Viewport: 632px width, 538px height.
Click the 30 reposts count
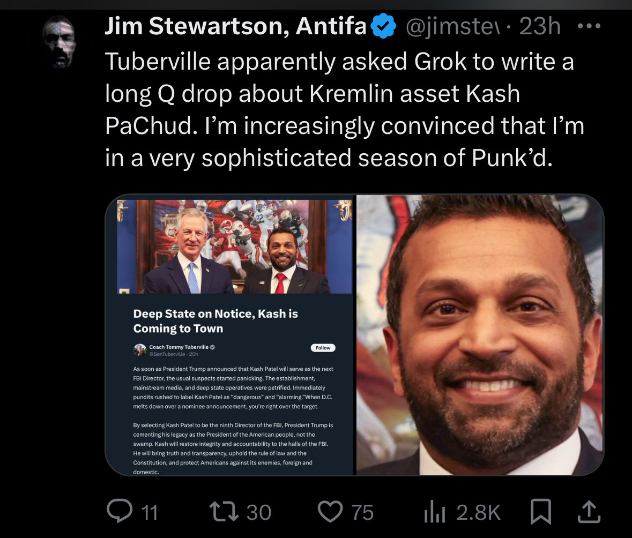[x=259, y=513]
